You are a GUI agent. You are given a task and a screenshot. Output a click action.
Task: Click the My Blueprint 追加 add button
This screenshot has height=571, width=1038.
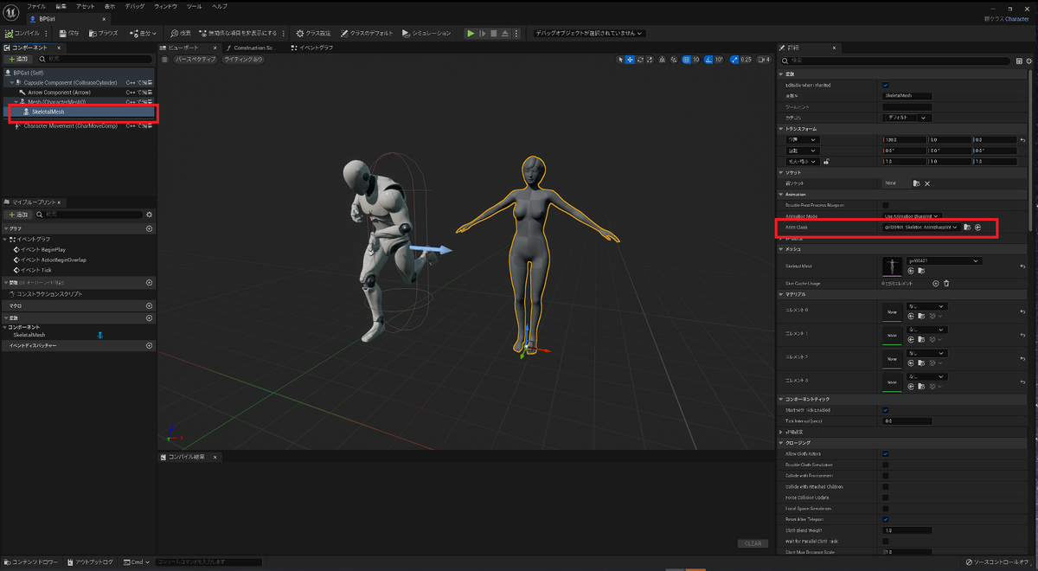(x=18, y=214)
